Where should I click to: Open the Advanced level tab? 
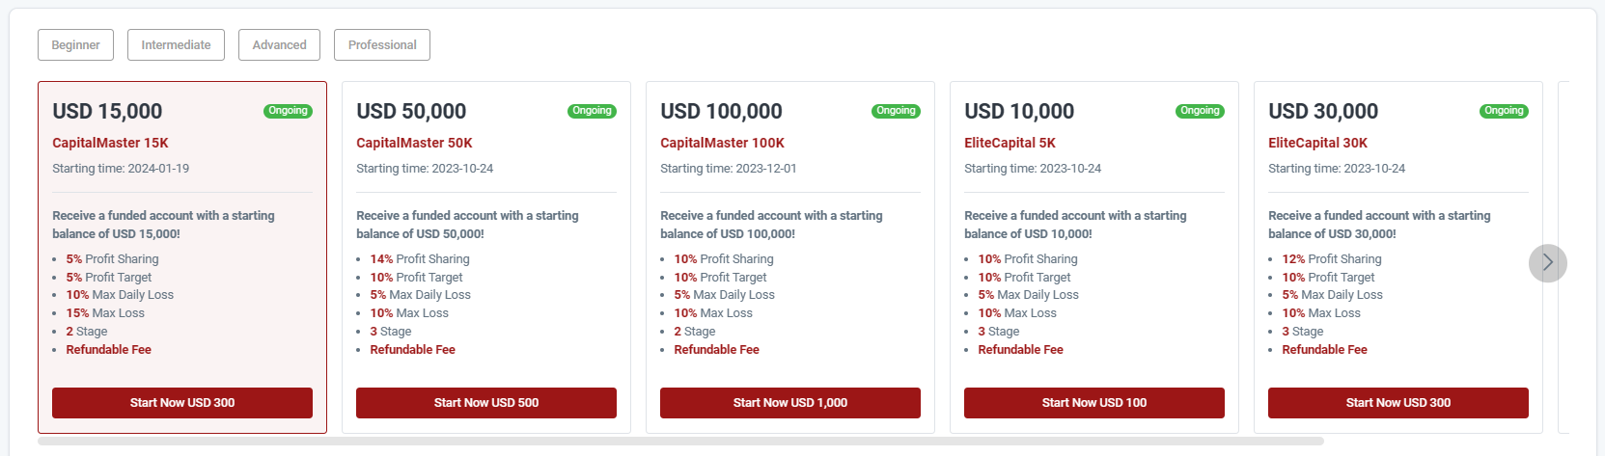pyautogui.click(x=279, y=45)
